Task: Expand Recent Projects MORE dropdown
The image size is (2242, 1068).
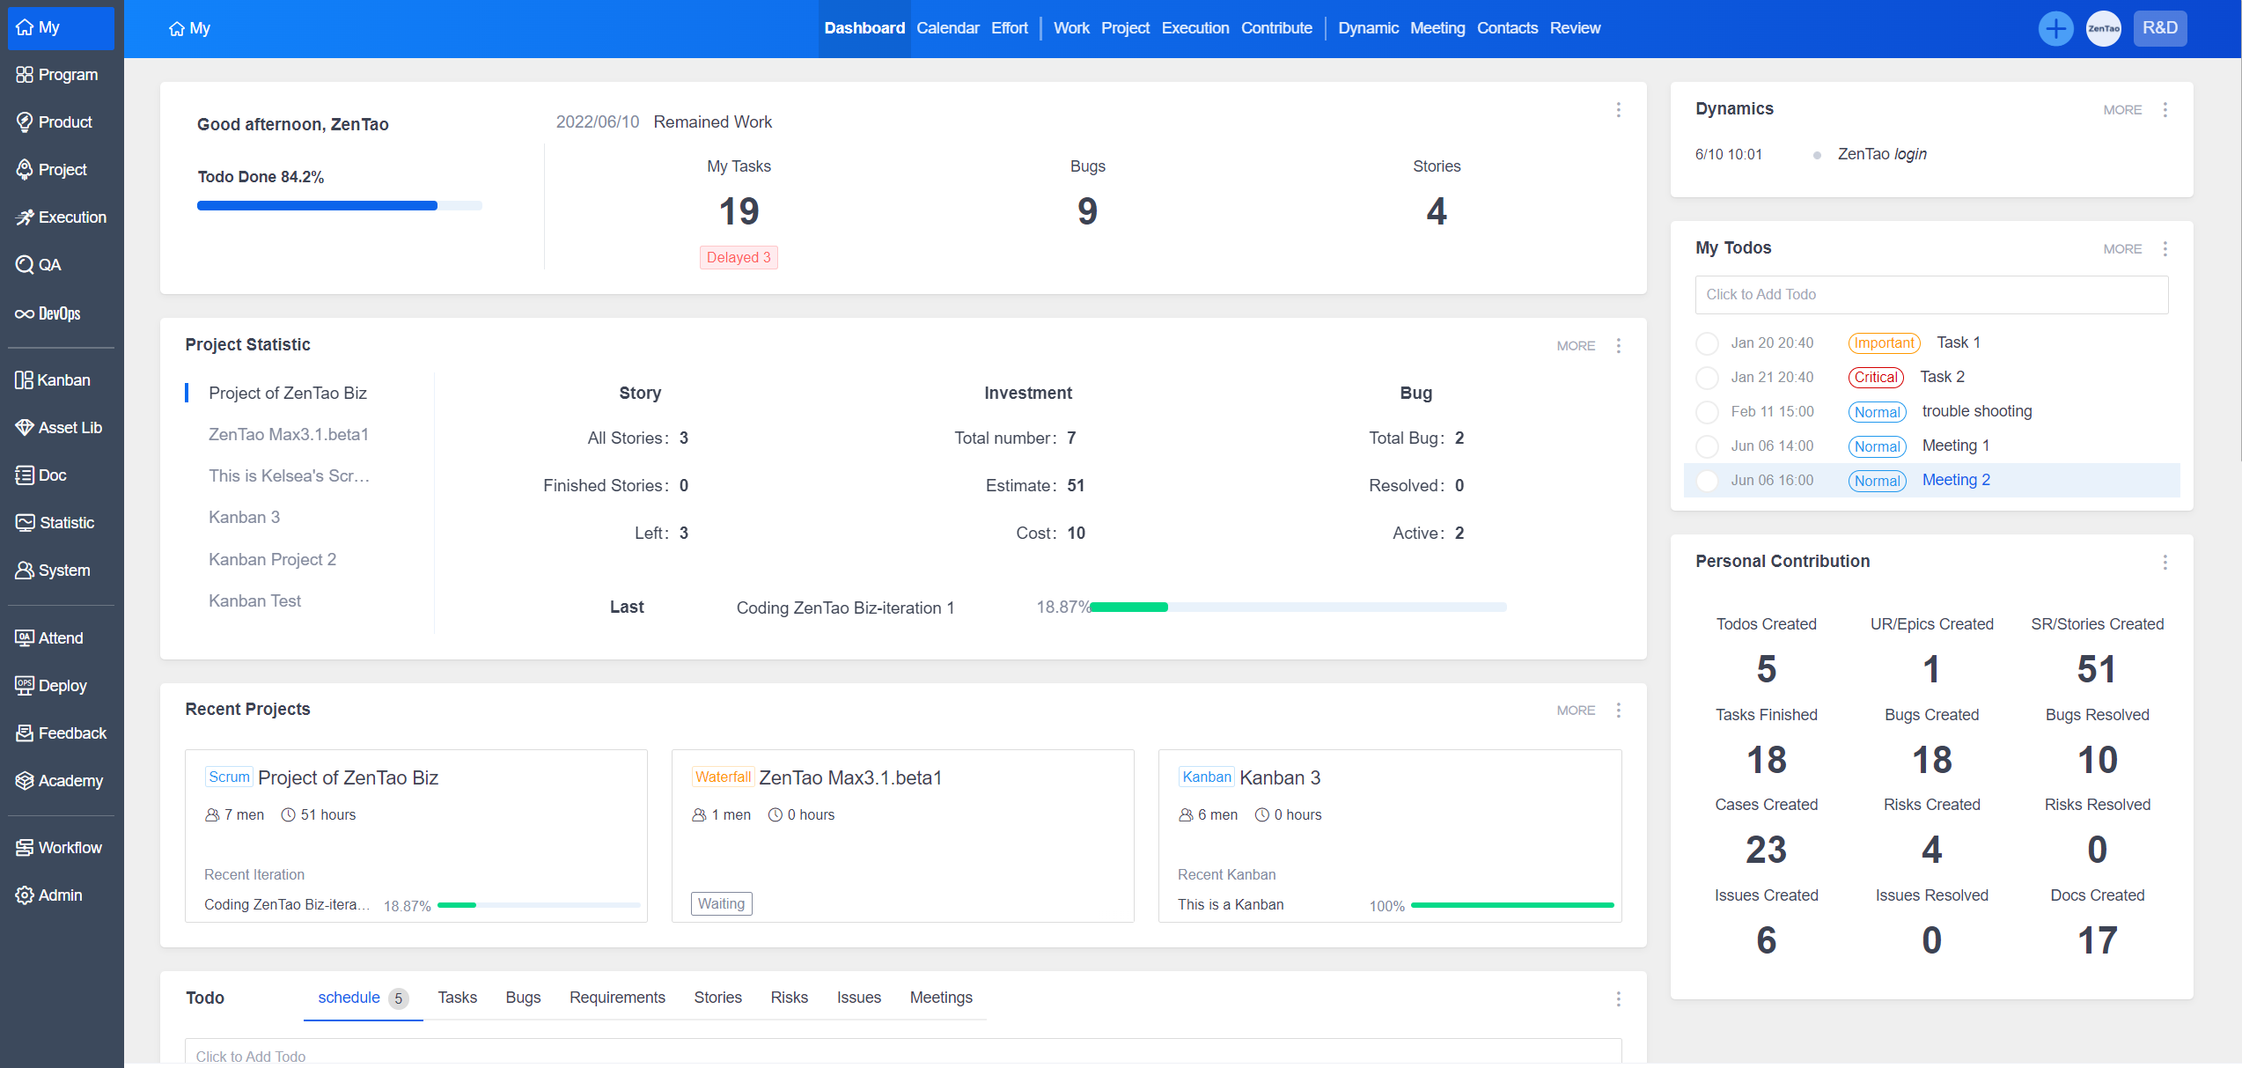Action: 1620,709
